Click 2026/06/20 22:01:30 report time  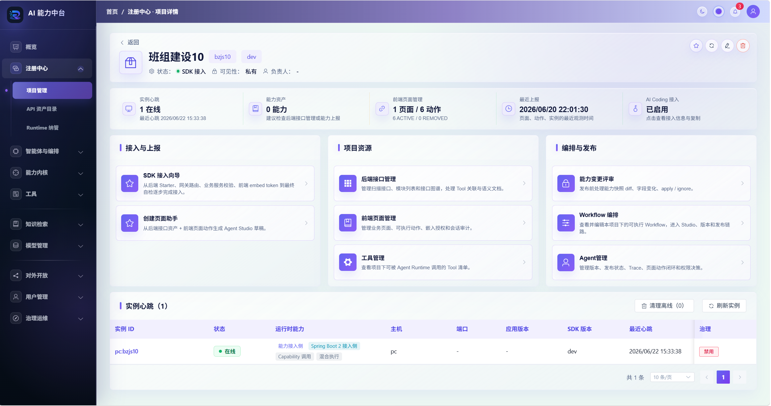pos(554,109)
